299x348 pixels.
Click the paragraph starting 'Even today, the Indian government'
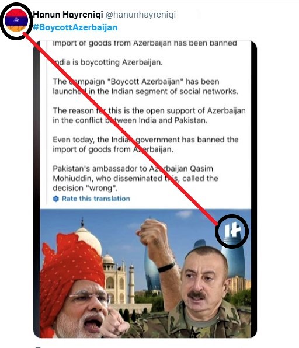click(x=145, y=144)
